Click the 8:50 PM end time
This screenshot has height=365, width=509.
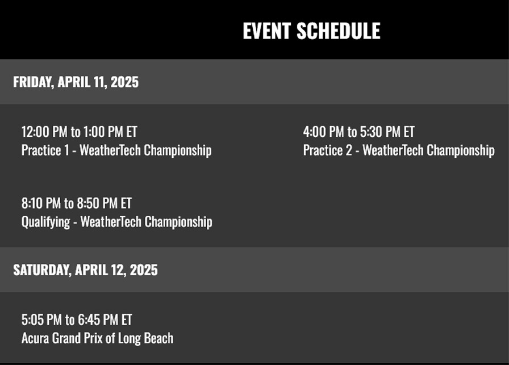(x=98, y=203)
